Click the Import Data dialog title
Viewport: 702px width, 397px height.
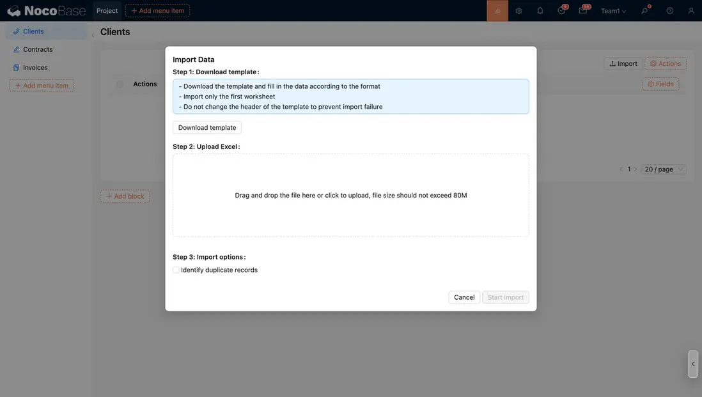[194, 59]
